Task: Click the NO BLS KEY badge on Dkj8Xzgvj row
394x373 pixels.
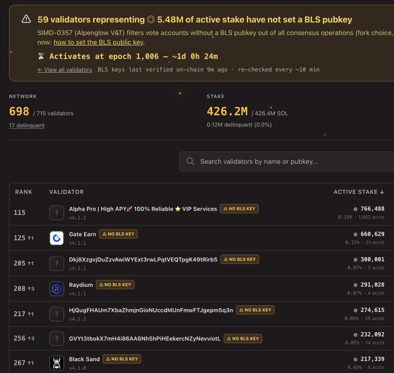Action: 240,259
